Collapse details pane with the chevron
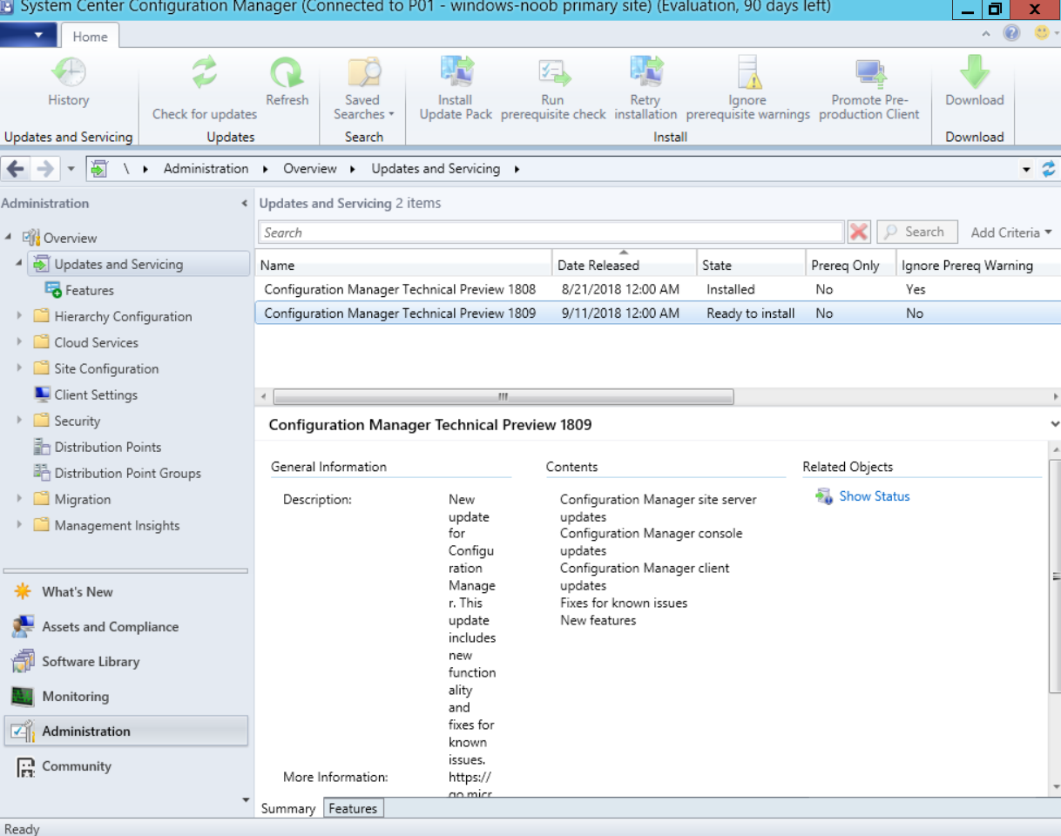The height and width of the screenshot is (836, 1061). point(1056,424)
